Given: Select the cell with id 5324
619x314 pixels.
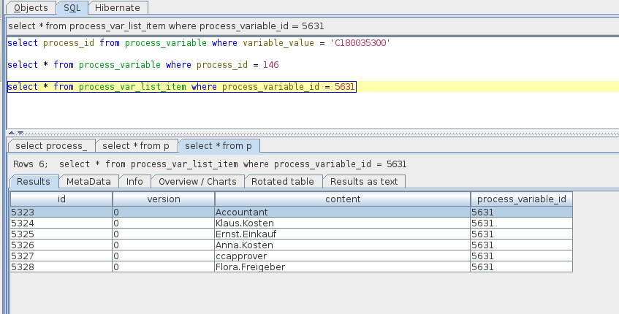Looking at the screenshot, I should coord(61,223).
